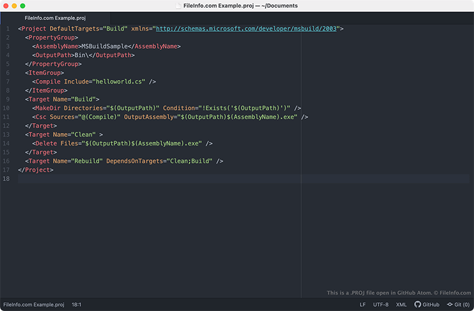Click the 18:1 cursor position indicator

(77, 305)
